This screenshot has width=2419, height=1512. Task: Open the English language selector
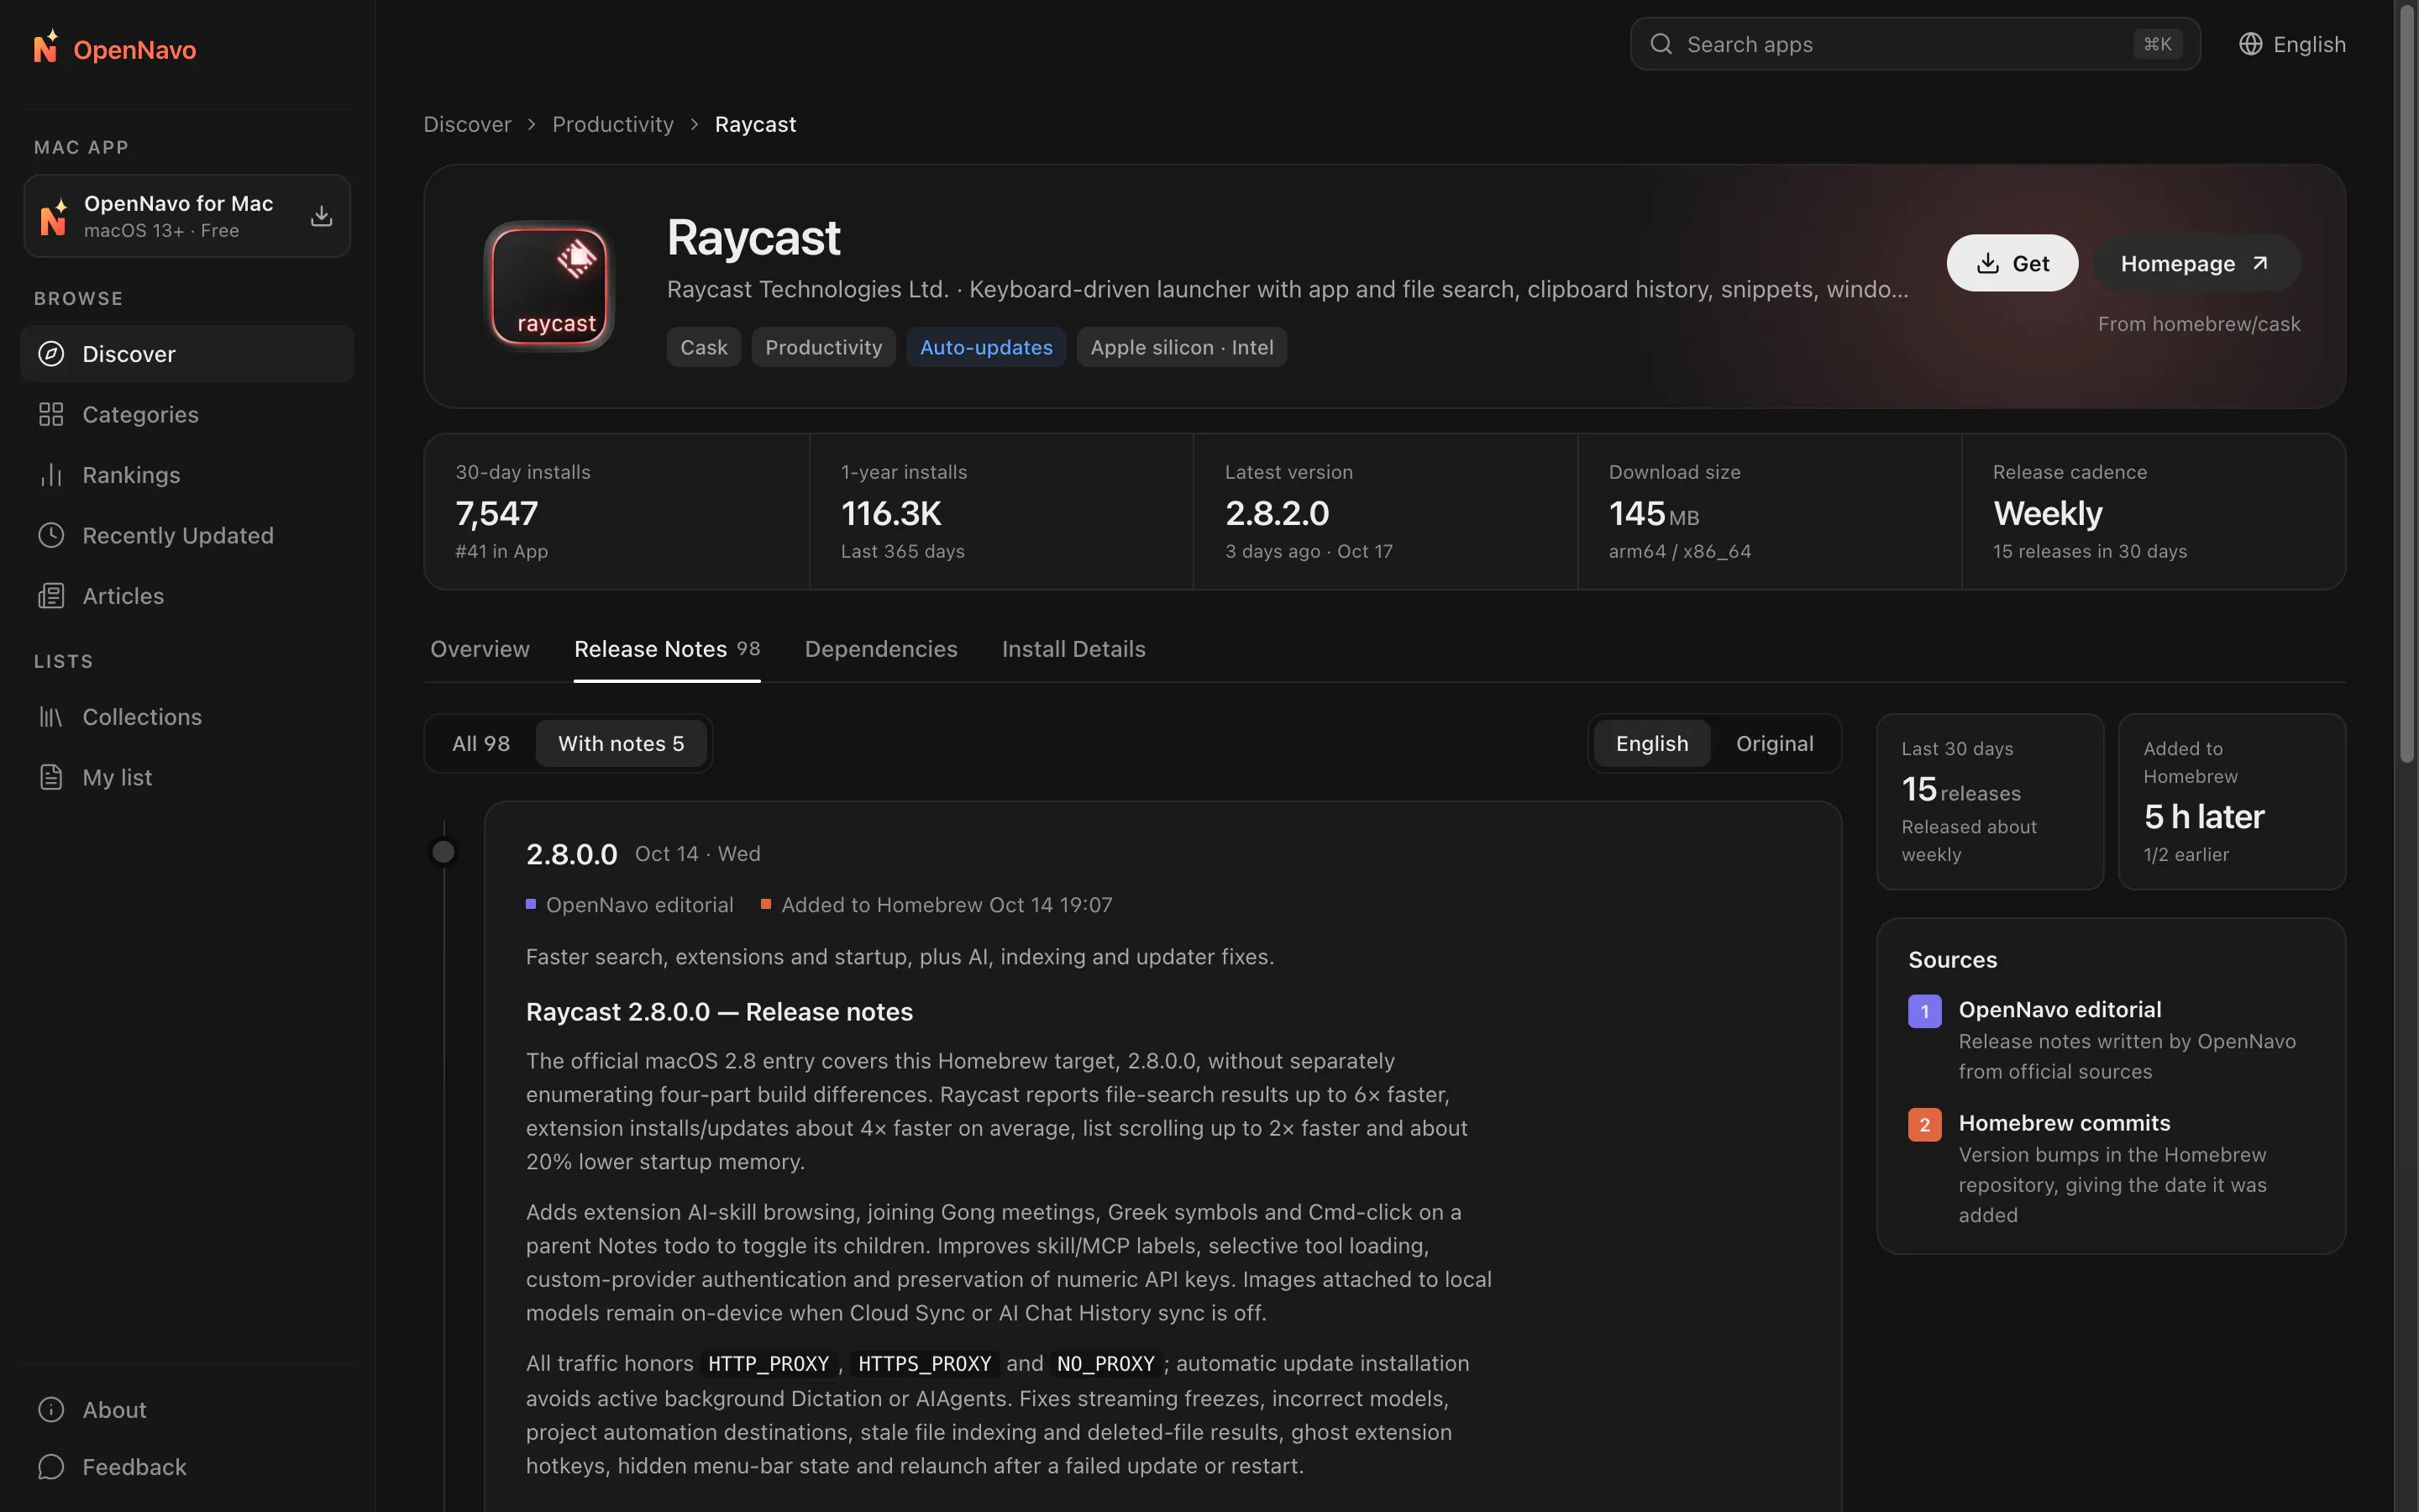click(2292, 44)
